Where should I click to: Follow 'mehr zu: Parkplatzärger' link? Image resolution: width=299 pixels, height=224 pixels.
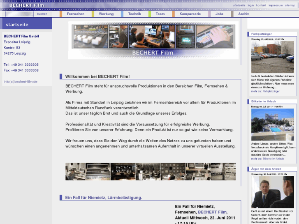click(x=265, y=91)
